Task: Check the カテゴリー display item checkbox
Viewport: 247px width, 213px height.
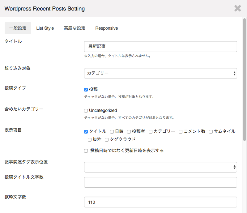Action: 151,132
